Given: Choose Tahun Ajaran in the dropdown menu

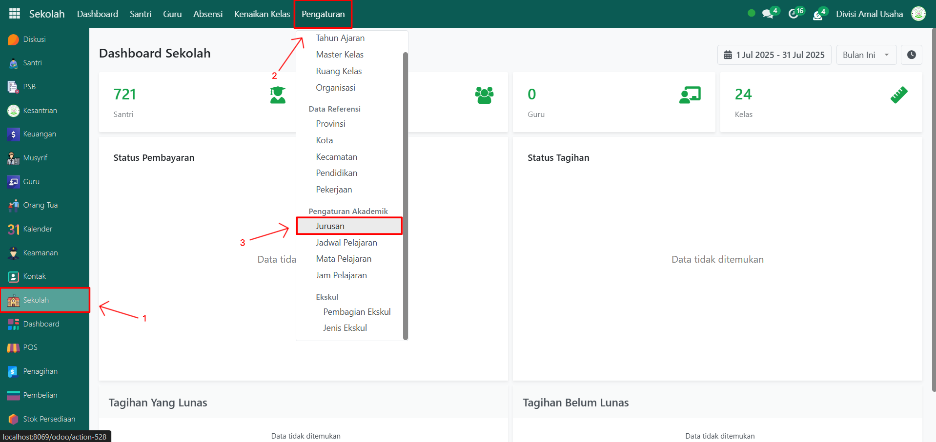Looking at the screenshot, I should 340,38.
